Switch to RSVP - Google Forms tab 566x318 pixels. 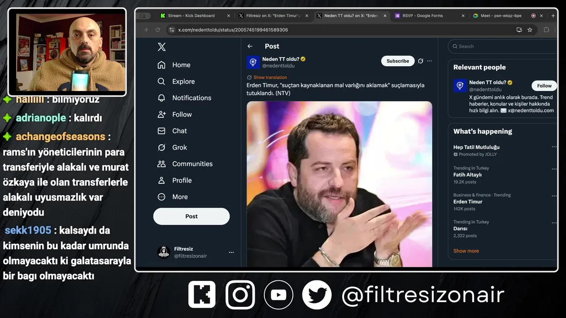[430, 15]
